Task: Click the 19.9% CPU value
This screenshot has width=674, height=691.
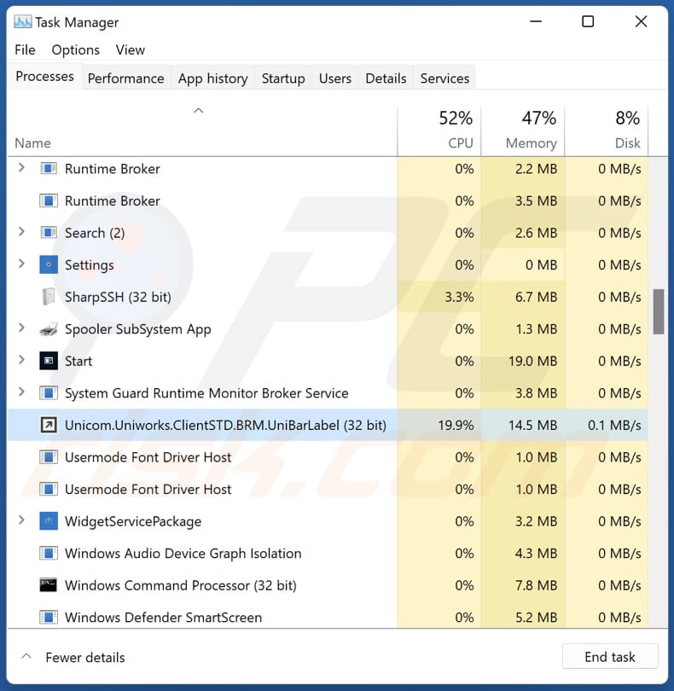Action: (x=456, y=426)
